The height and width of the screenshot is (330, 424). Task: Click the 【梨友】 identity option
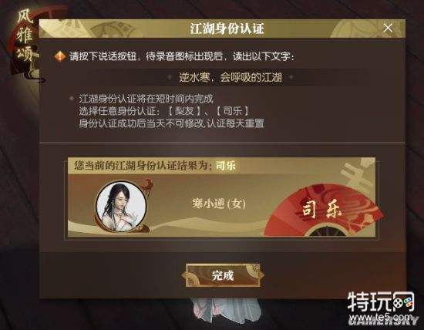(185, 111)
